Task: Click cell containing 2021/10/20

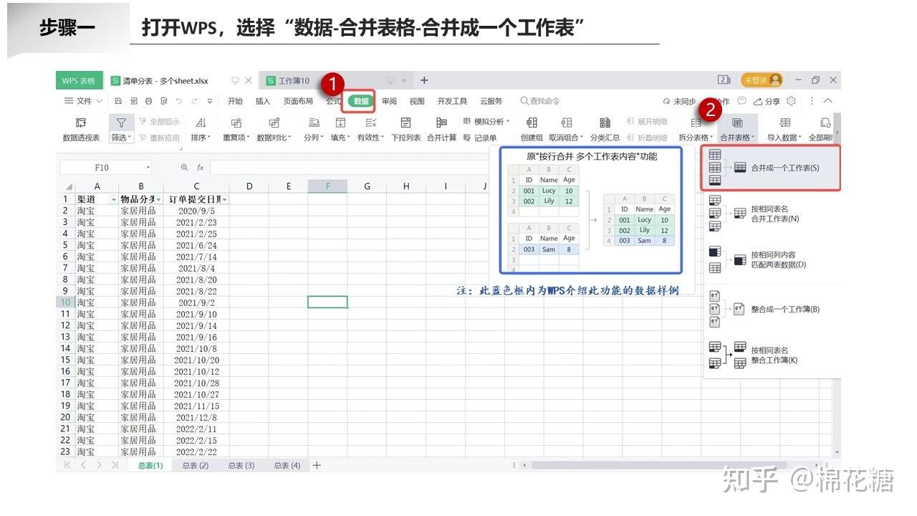Action: click(196, 360)
